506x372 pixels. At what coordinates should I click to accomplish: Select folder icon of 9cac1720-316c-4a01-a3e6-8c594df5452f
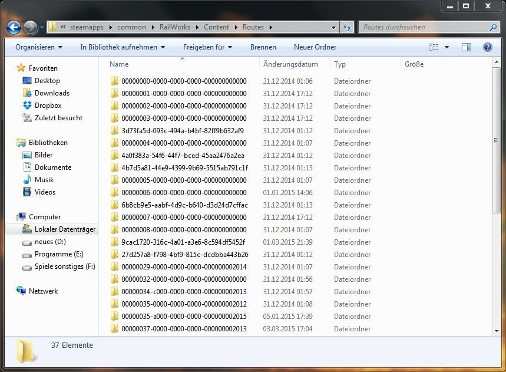[x=114, y=242]
